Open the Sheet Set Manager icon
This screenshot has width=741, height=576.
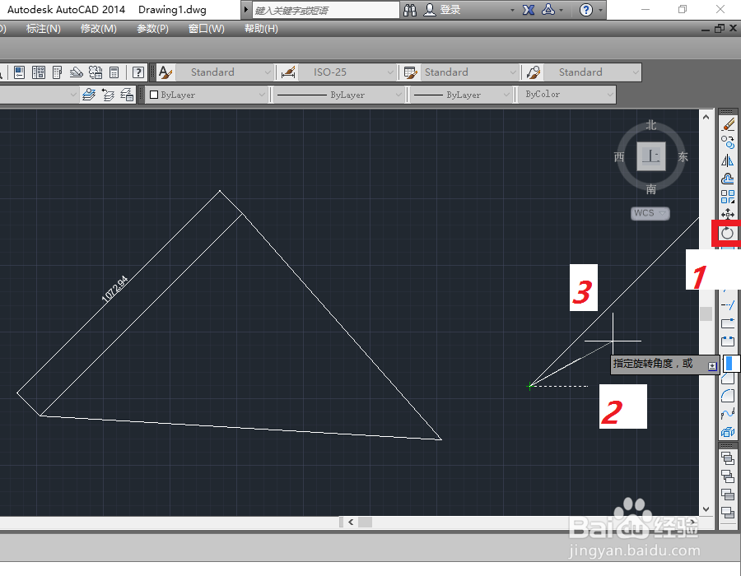pyautogui.click(x=76, y=72)
